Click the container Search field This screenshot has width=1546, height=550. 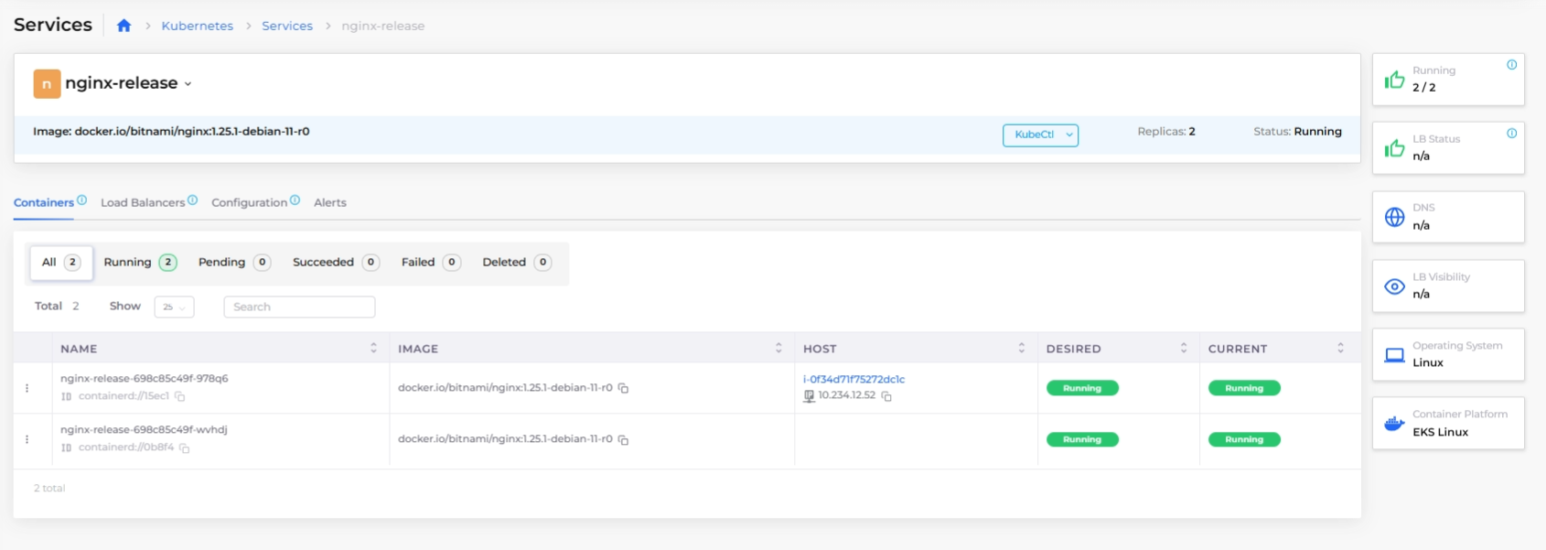point(299,307)
